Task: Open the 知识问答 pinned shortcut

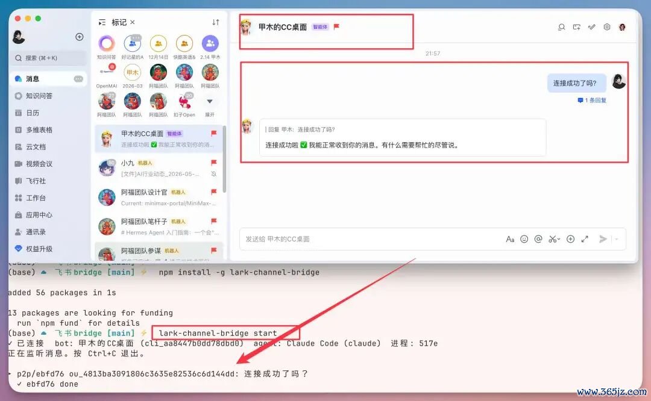Action: (106, 48)
